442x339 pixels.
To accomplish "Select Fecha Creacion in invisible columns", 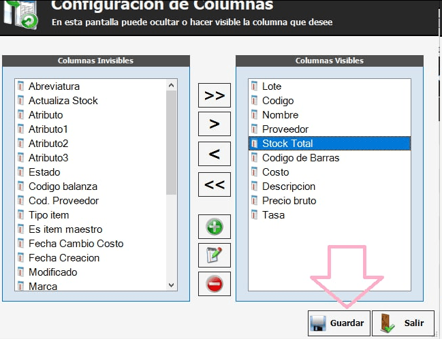I will 64,258.
